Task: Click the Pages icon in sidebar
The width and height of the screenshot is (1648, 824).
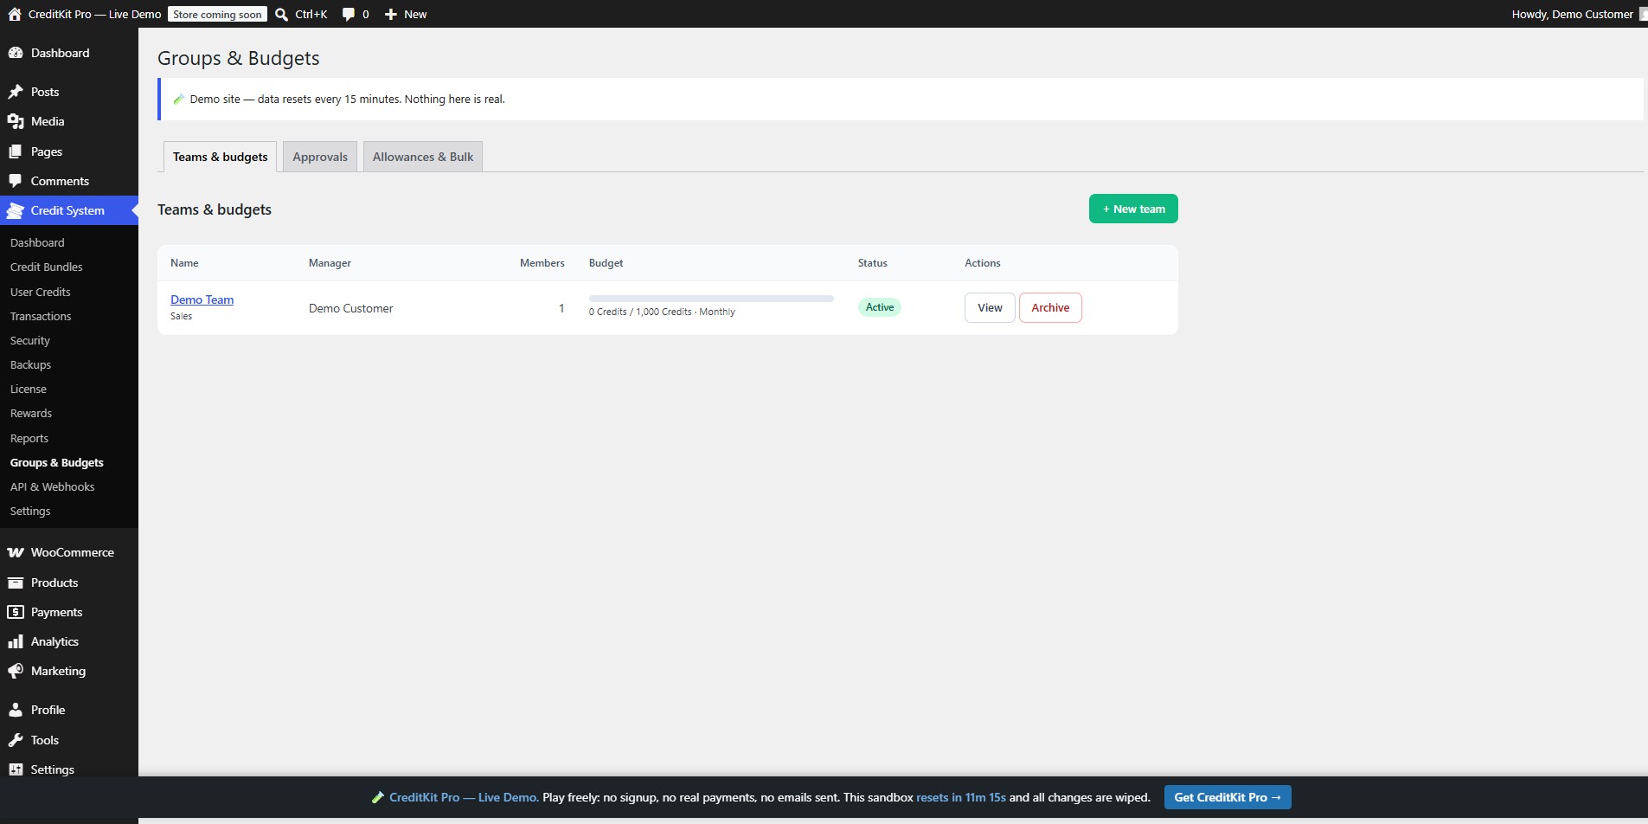Action: click(16, 151)
